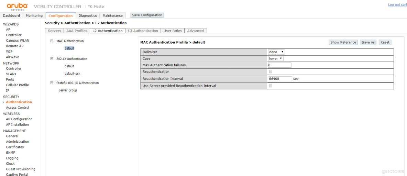Open the Cellular Profile page

tap(18, 85)
